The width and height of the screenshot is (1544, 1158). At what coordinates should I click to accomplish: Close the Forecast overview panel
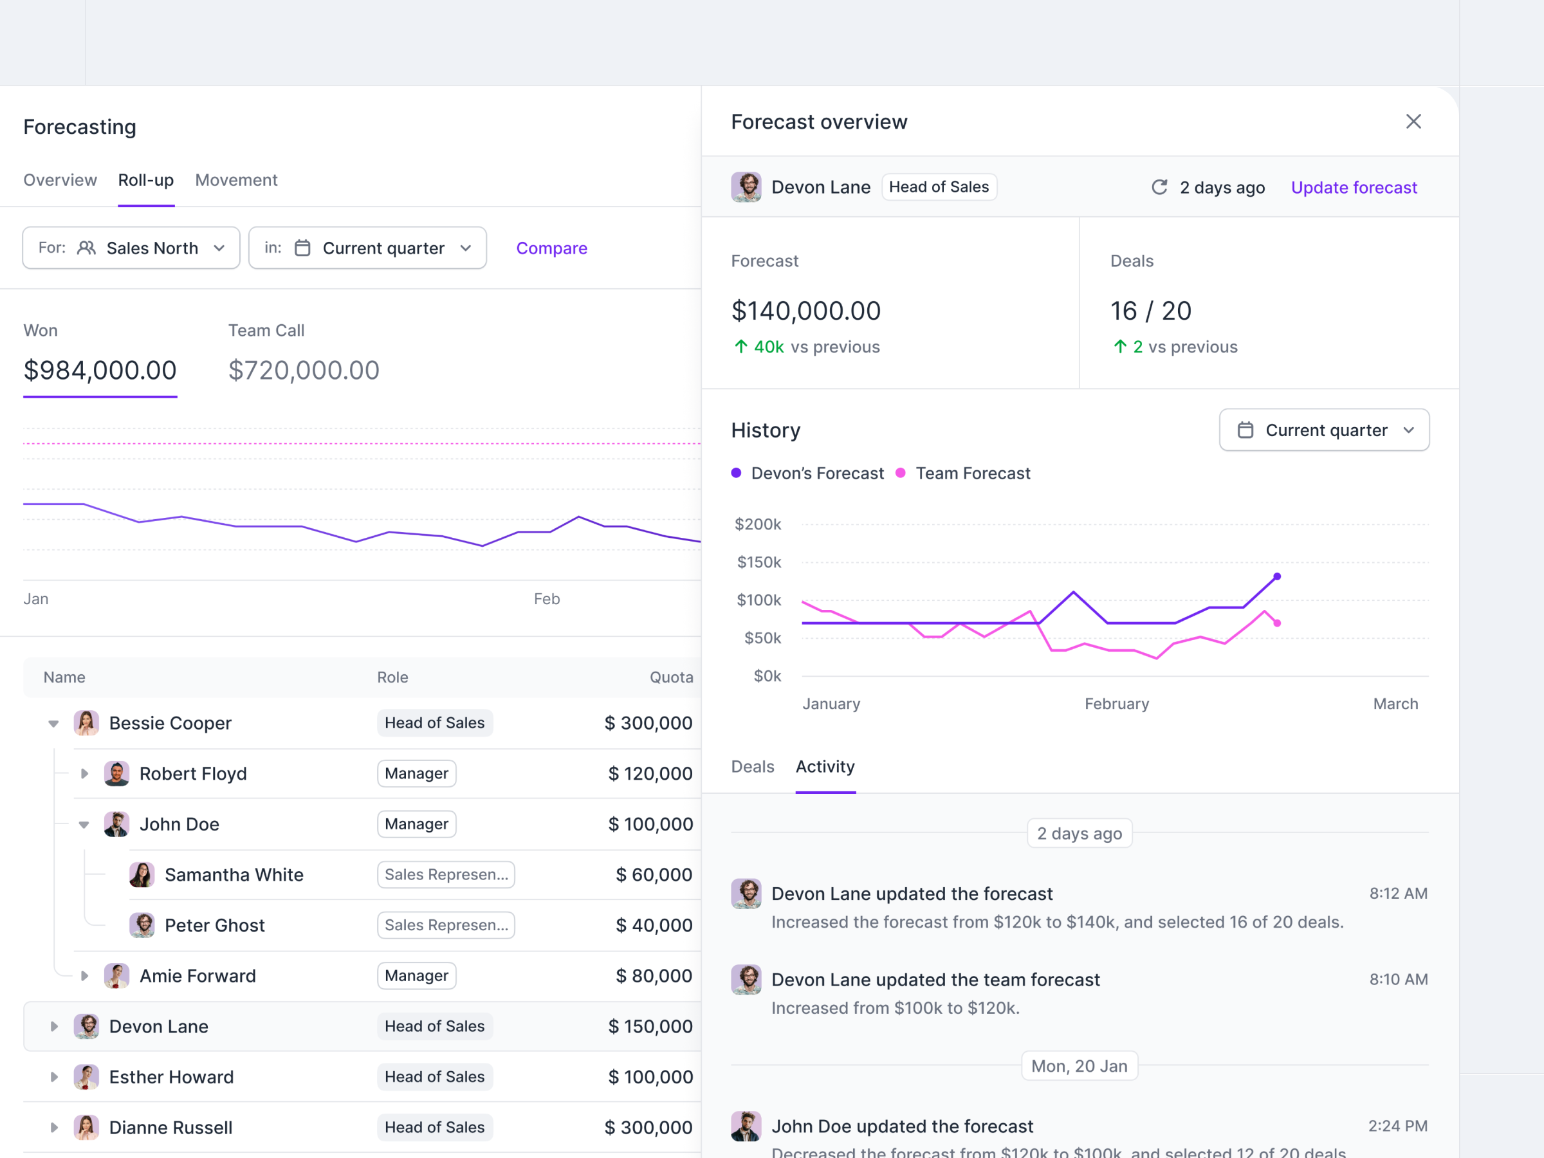pos(1413,122)
